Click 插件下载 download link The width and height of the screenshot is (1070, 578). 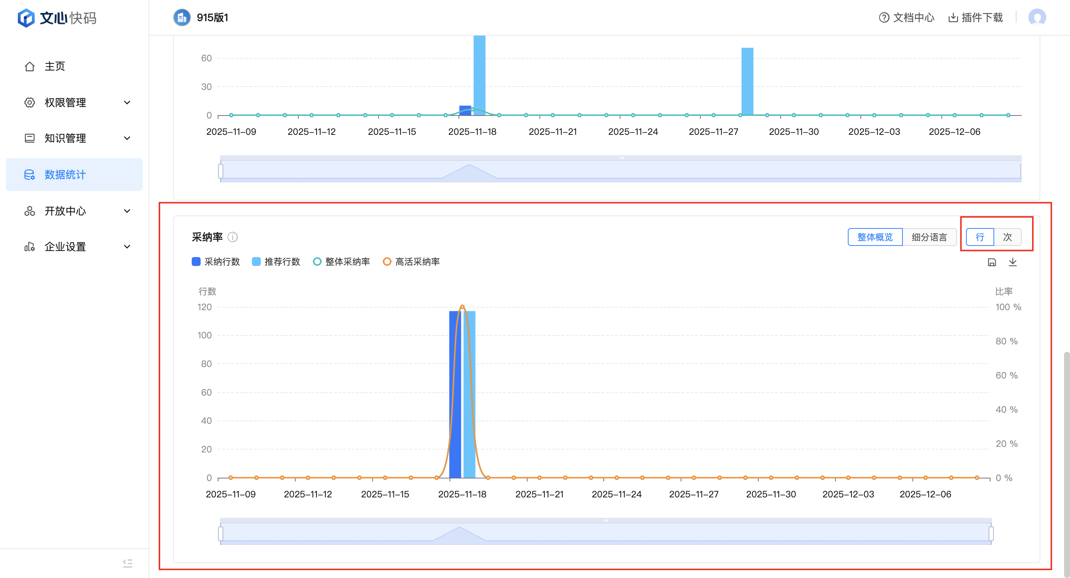(x=976, y=17)
